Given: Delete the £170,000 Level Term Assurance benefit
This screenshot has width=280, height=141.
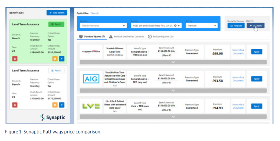Looking at the screenshot, I should pyautogui.click(x=15, y=105).
